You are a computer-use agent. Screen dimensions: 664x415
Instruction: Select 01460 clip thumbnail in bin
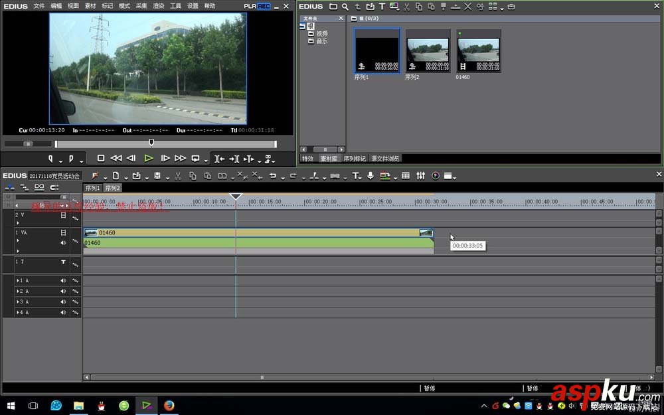click(x=479, y=51)
